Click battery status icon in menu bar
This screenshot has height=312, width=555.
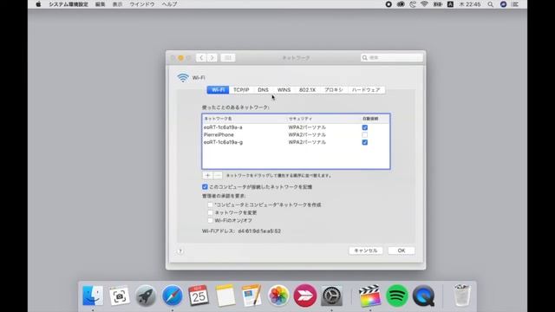[437, 4]
